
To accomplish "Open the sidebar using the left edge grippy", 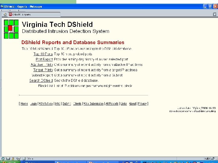I will click(1, 84).
